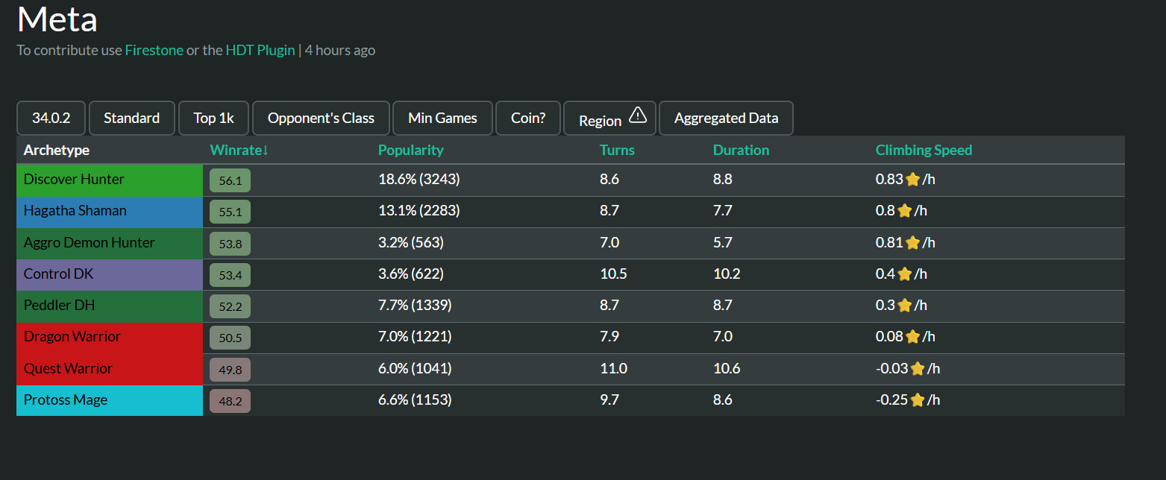The width and height of the screenshot is (1166, 480).
Task: Click the star icon in Discover Hunter row
Action: 912,180
